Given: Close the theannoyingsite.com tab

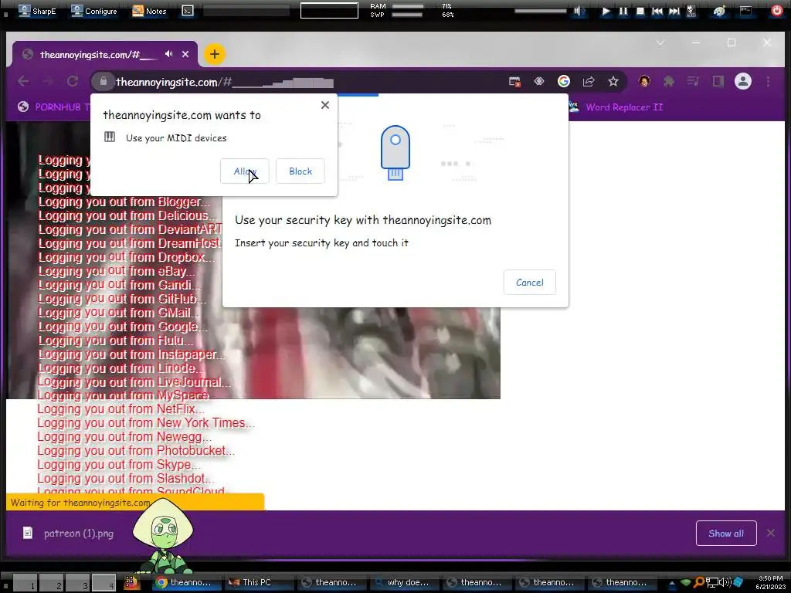Looking at the screenshot, I should (185, 54).
